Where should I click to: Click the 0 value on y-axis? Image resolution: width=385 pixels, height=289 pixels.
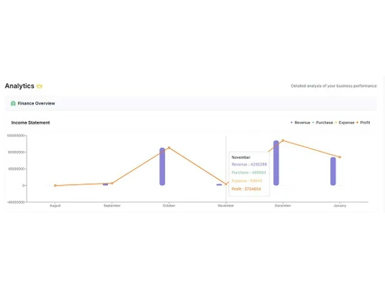[x=24, y=185]
